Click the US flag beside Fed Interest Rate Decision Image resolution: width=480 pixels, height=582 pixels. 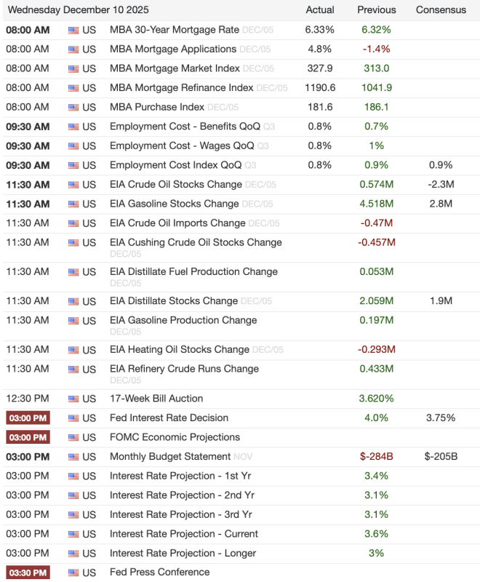click(x=73, y=418)
